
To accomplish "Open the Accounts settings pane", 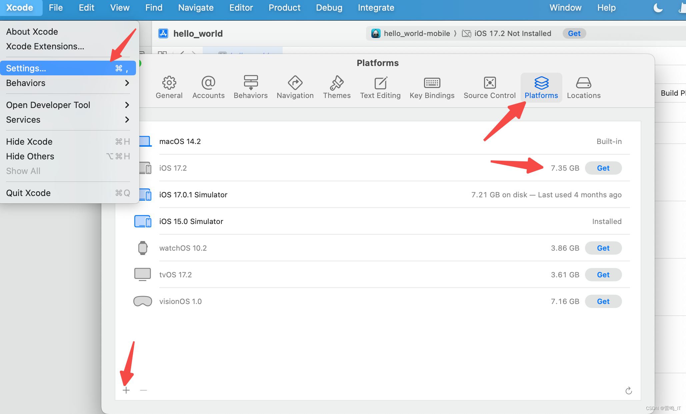I will (x=208, y=87).
